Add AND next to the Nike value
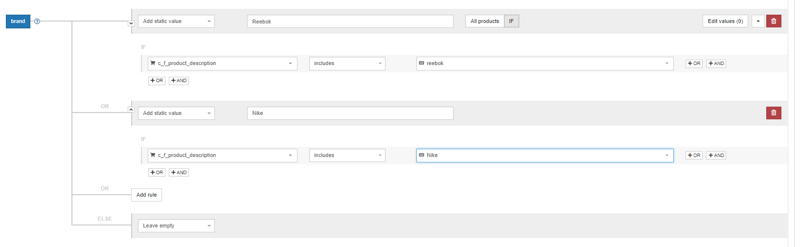The height and width of the screenshot is (247, 800). pyautogui.click(x=716, y=156)
